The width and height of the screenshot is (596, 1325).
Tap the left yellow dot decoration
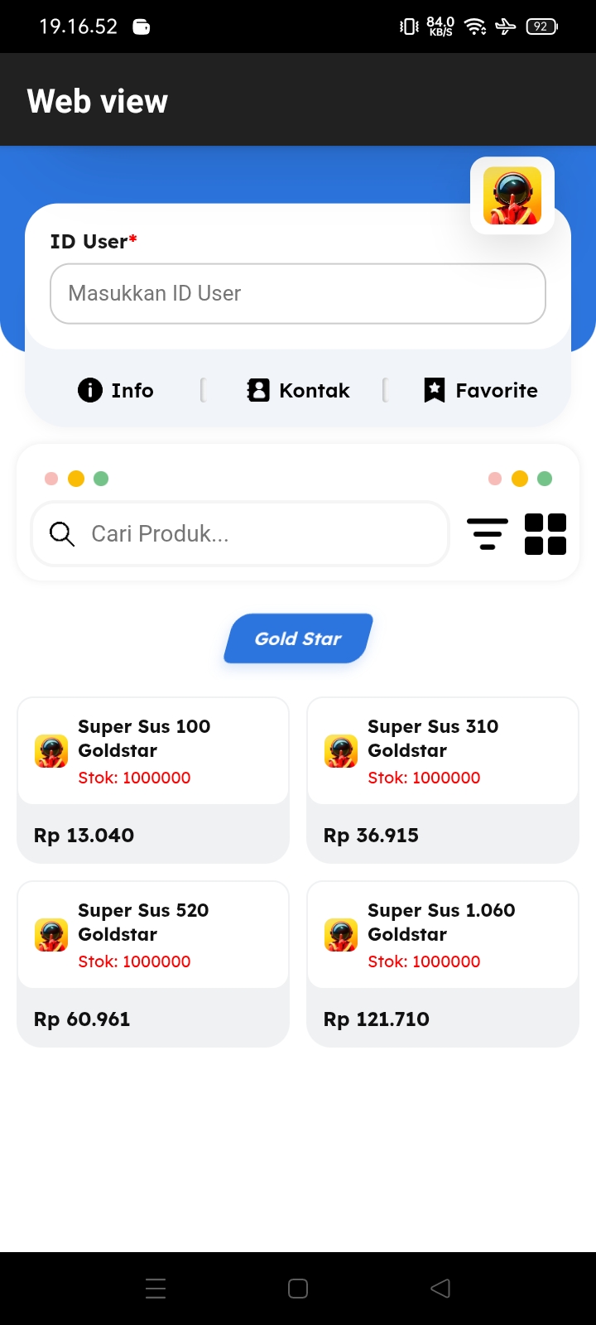76,479
